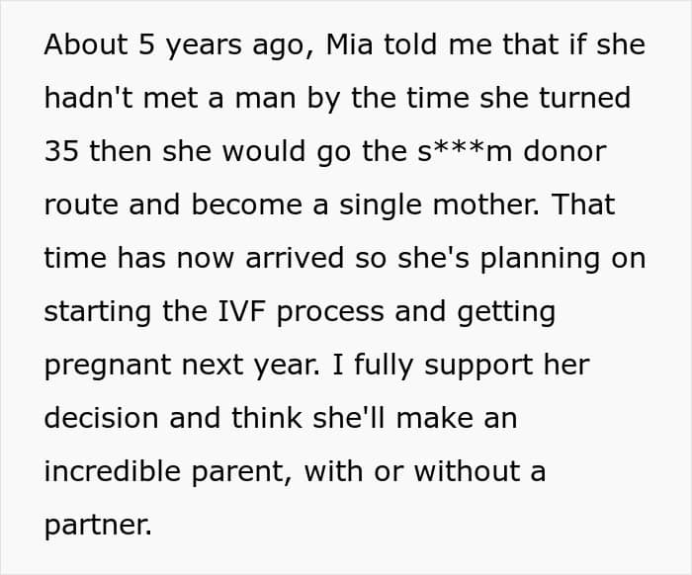The width and height of the screenshot is (692, 575).
Task: Click the word "process"
Action: pos(330,313)
